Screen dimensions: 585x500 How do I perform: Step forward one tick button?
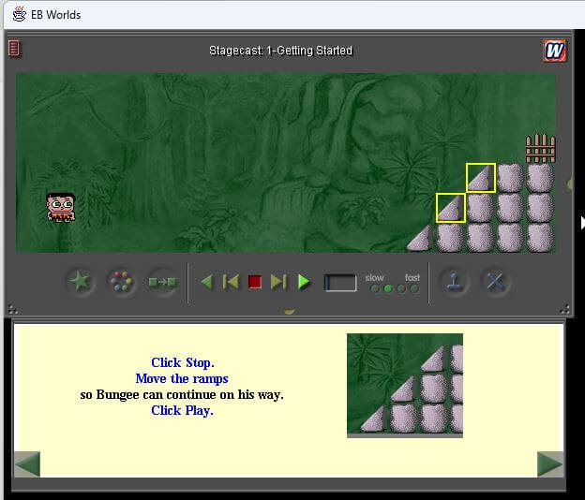pos(278,282)
